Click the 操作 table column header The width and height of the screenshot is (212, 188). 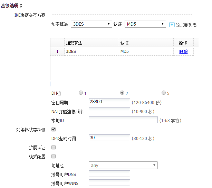(183, 43)
